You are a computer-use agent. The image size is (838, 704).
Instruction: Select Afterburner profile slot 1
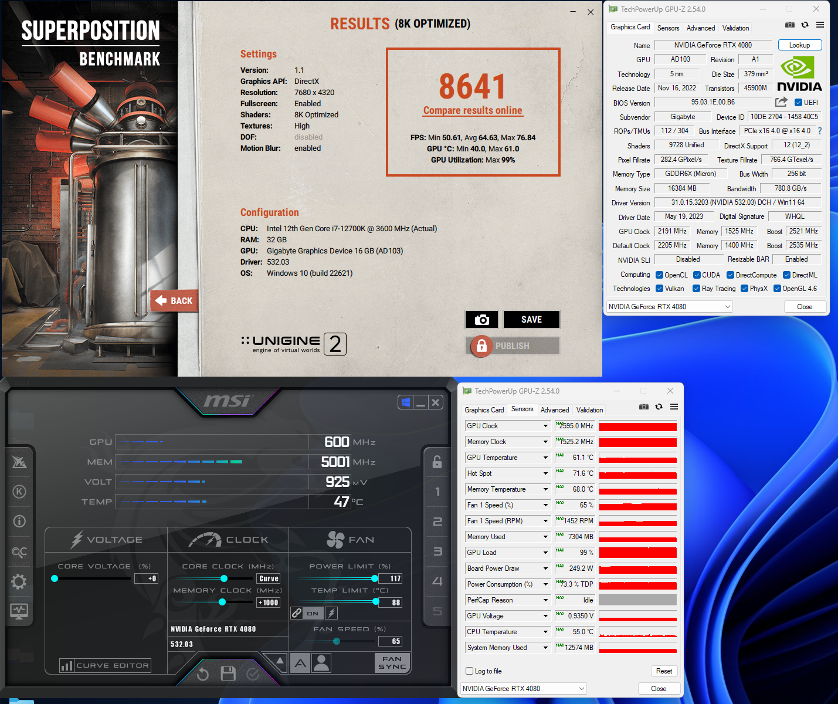437,492
